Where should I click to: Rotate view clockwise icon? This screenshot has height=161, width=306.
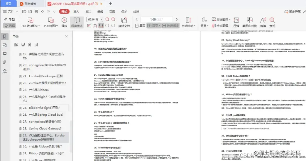tap(107, 26)
